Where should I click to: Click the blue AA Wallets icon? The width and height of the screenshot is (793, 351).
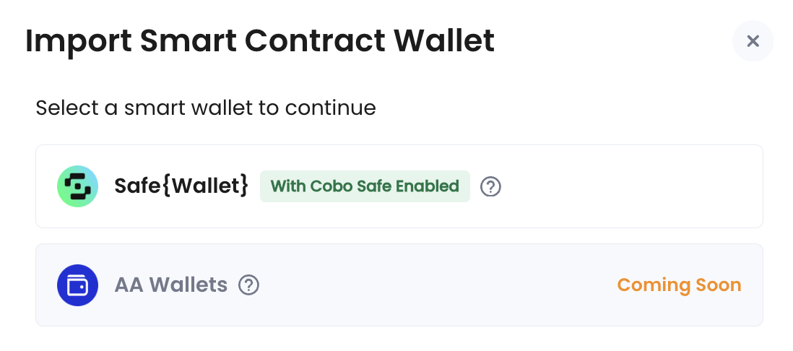click(x=77, y=285)
